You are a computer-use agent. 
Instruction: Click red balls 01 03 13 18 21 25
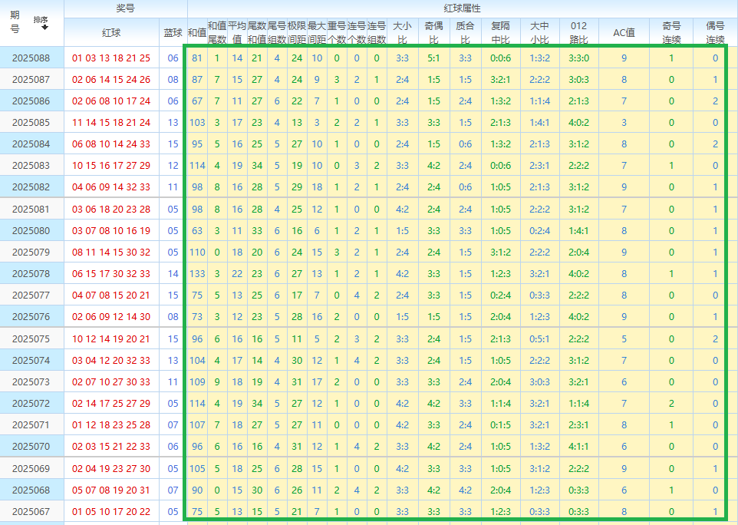click(x=111, y=58)
